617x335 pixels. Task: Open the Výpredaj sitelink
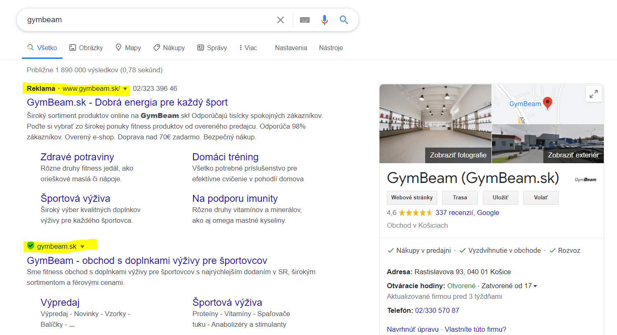coord(60,303)
